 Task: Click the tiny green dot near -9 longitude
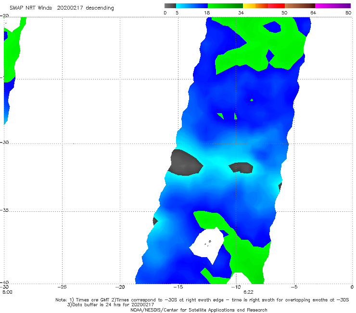pyautogui.click(x=252, y=100)
